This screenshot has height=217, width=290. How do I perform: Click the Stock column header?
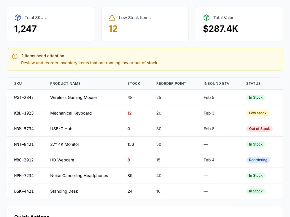coord(134,84)
